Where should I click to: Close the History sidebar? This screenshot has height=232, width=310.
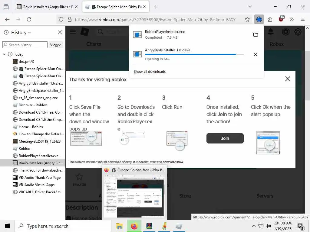point(60,32)
